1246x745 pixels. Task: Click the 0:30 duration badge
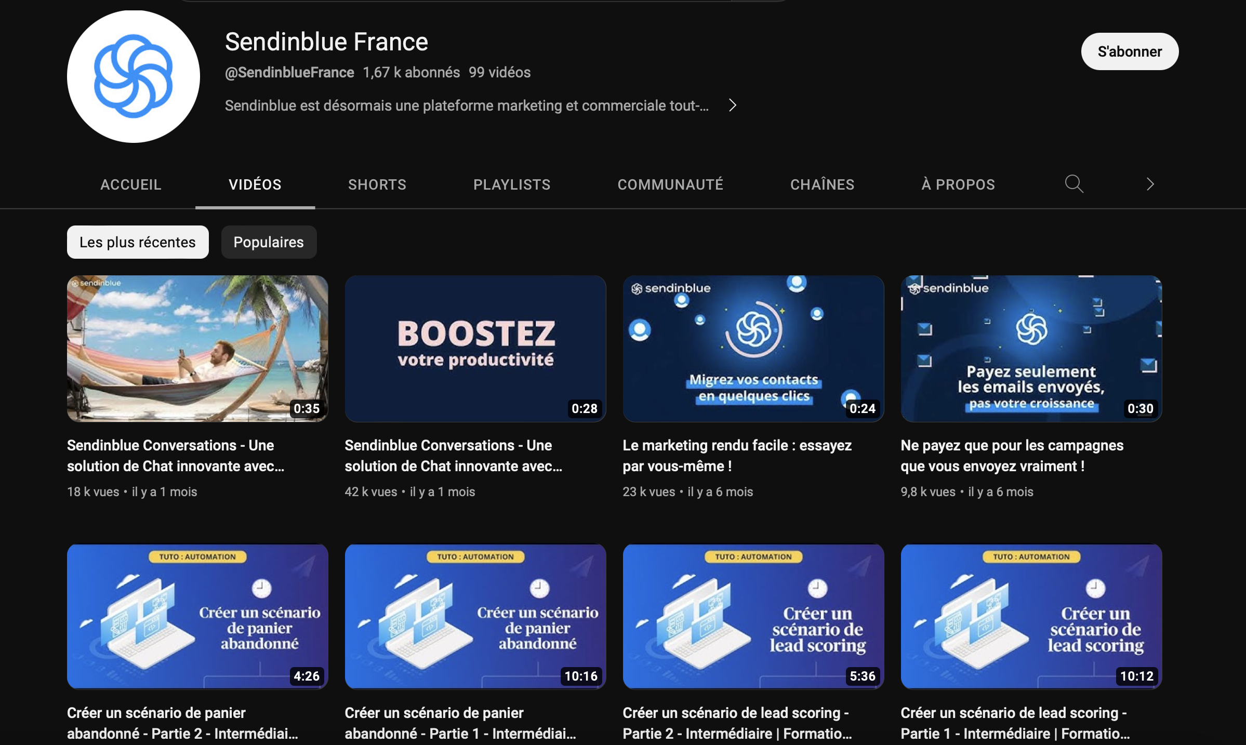coord(1141,408)
